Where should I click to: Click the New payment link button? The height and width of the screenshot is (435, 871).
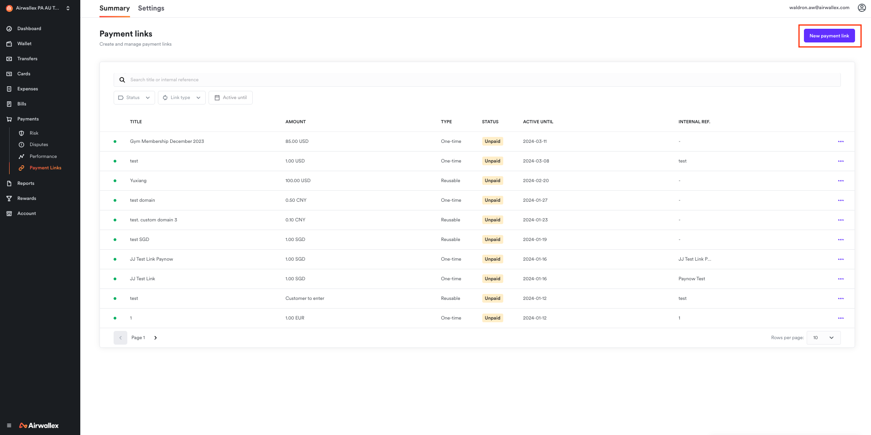829,36
